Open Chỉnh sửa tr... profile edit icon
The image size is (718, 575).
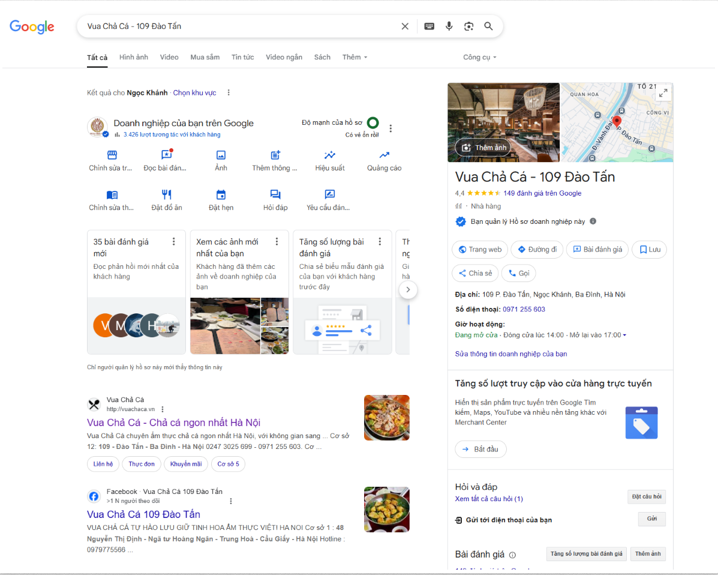tap(112, 155)
